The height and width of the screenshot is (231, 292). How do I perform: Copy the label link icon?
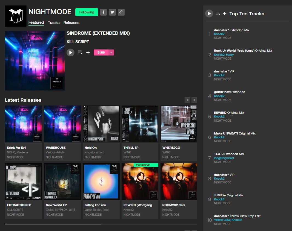point(121,12)
